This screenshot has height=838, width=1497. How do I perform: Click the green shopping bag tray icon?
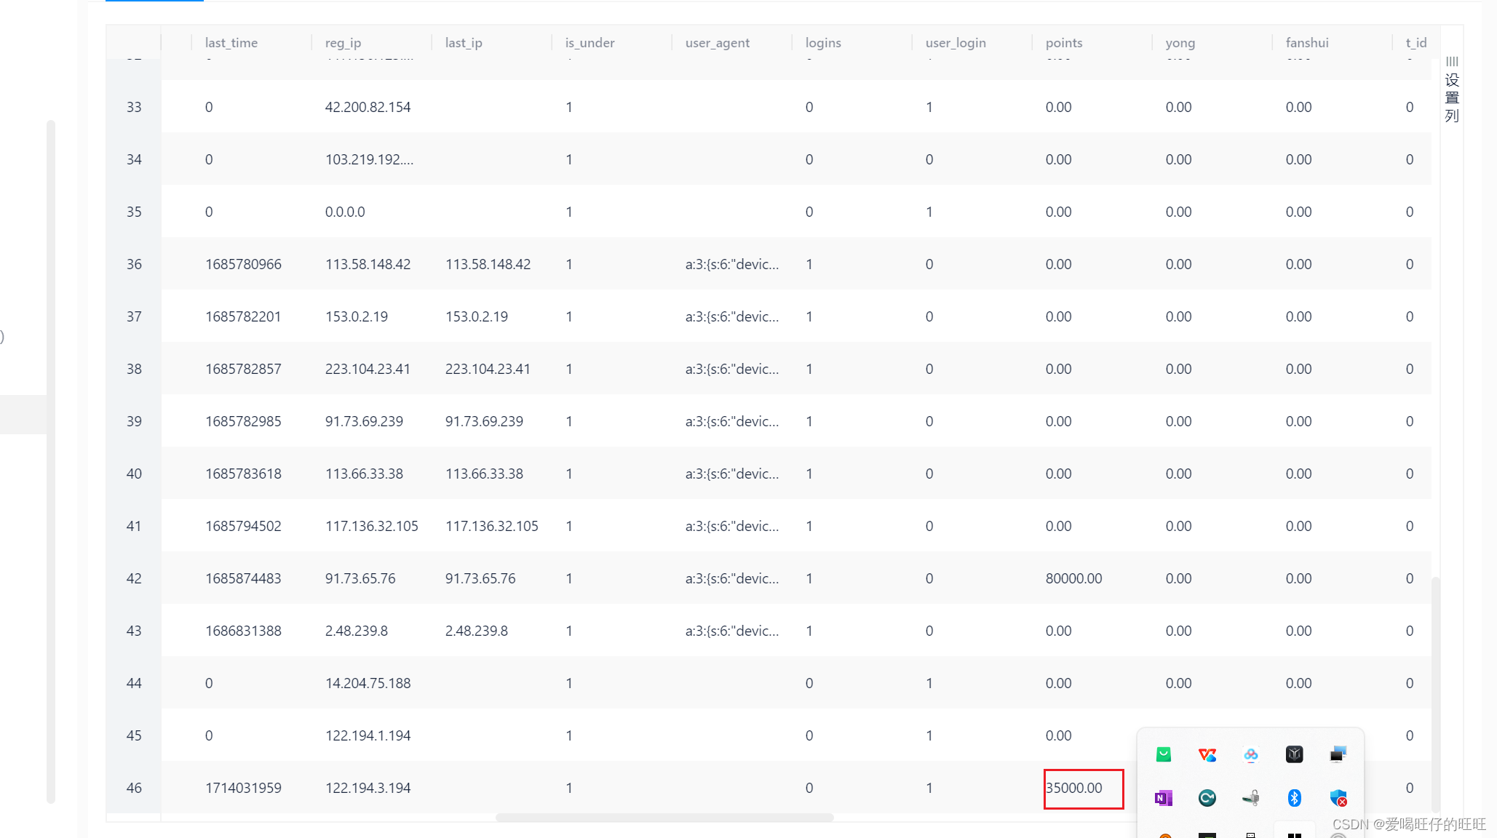tap(1163, 755)
